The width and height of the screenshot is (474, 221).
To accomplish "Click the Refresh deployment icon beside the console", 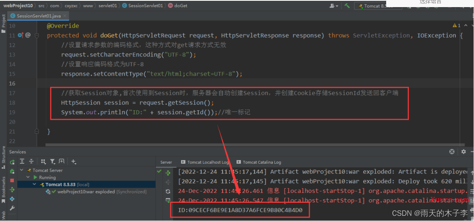I will click(x=168, y=191).
